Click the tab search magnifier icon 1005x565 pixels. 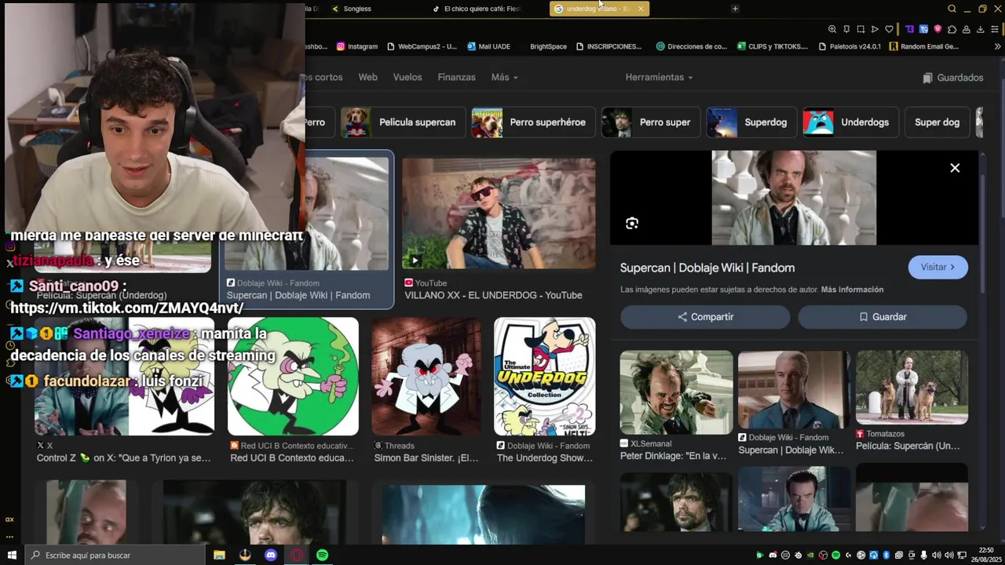click(x=952, y=9)
